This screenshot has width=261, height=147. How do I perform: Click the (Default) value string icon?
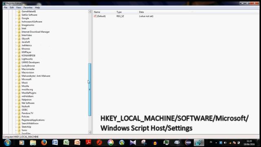coord(95,16)
